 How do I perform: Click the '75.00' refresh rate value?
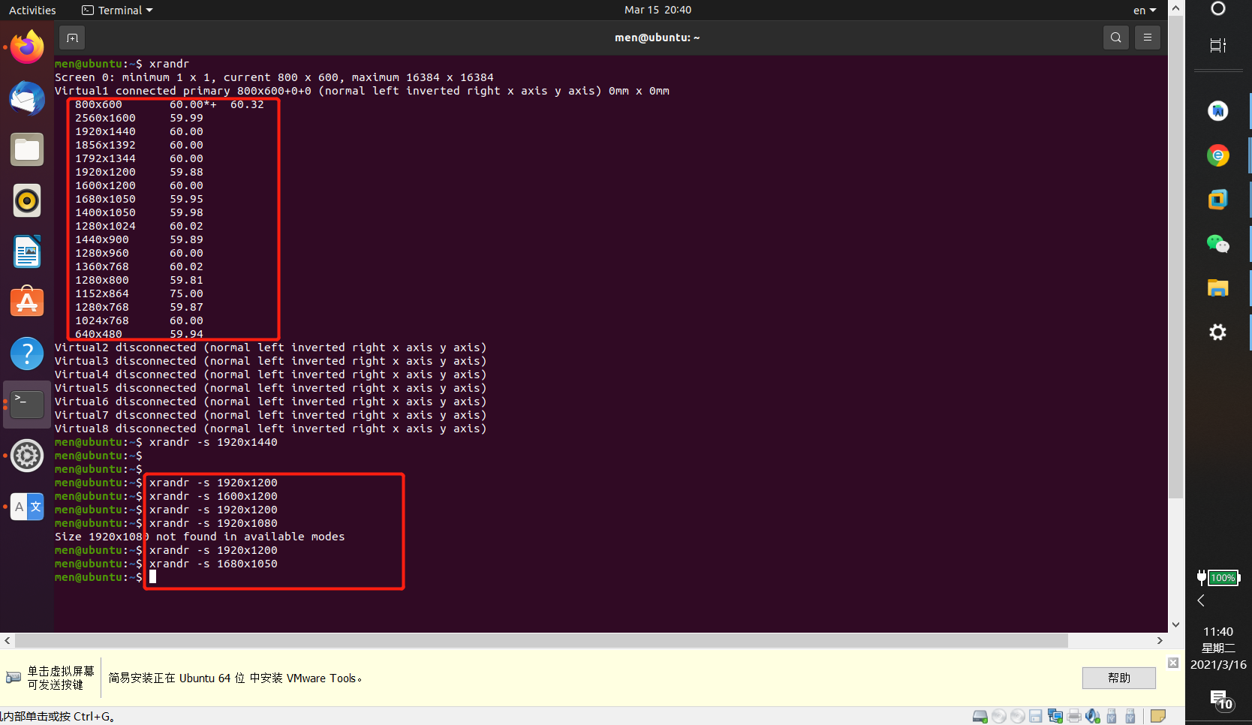[186, 293]
